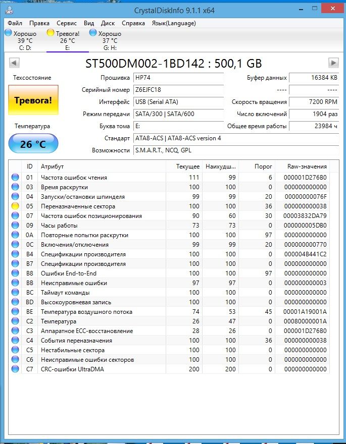
Task: Click the rotation speed field 7200 RPM
Action: click(x=314, y=102)
